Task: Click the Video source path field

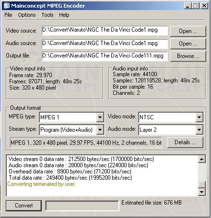Action: (x=105, y=31)
